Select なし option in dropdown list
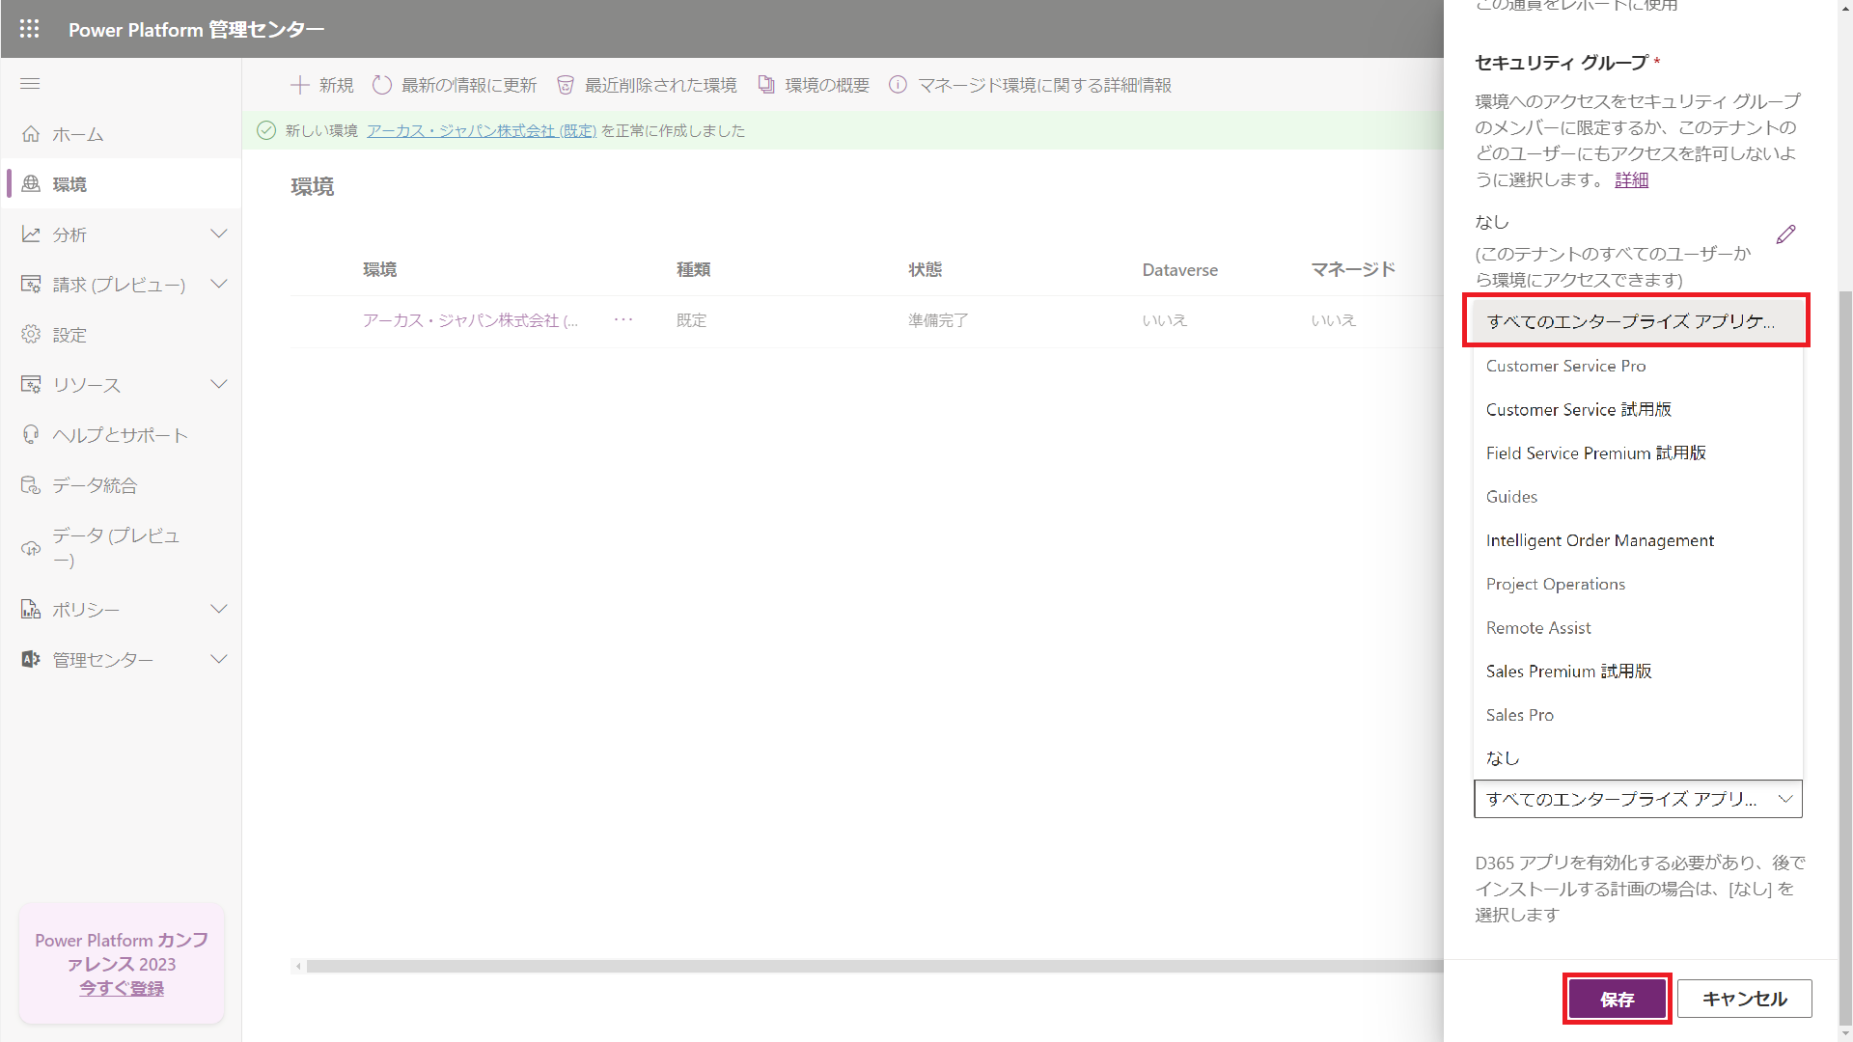This screenshot has height=1042, width=1853. pyautogui.click(x=1637, y=758)
